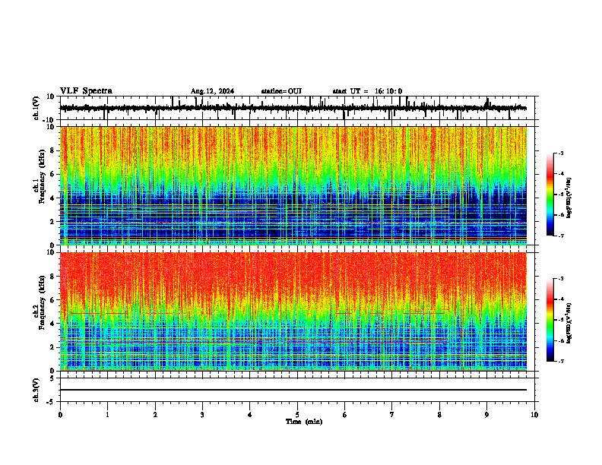602x465 pixels.
Task: Click time axis tick label "8"
Action: (439, 415)
